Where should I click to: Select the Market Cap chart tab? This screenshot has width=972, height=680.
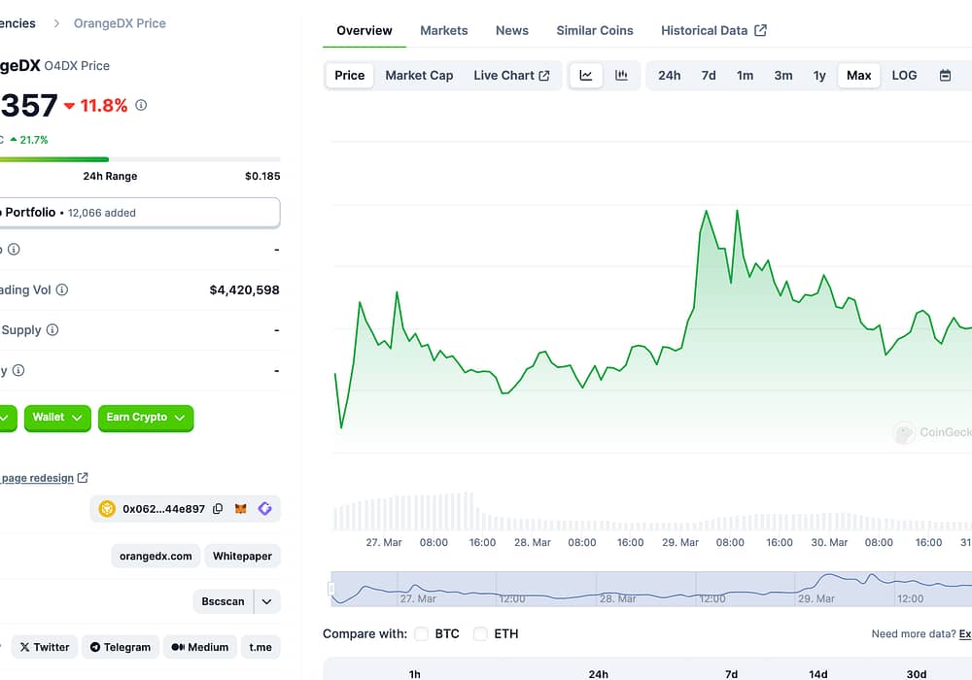(419, 76)
